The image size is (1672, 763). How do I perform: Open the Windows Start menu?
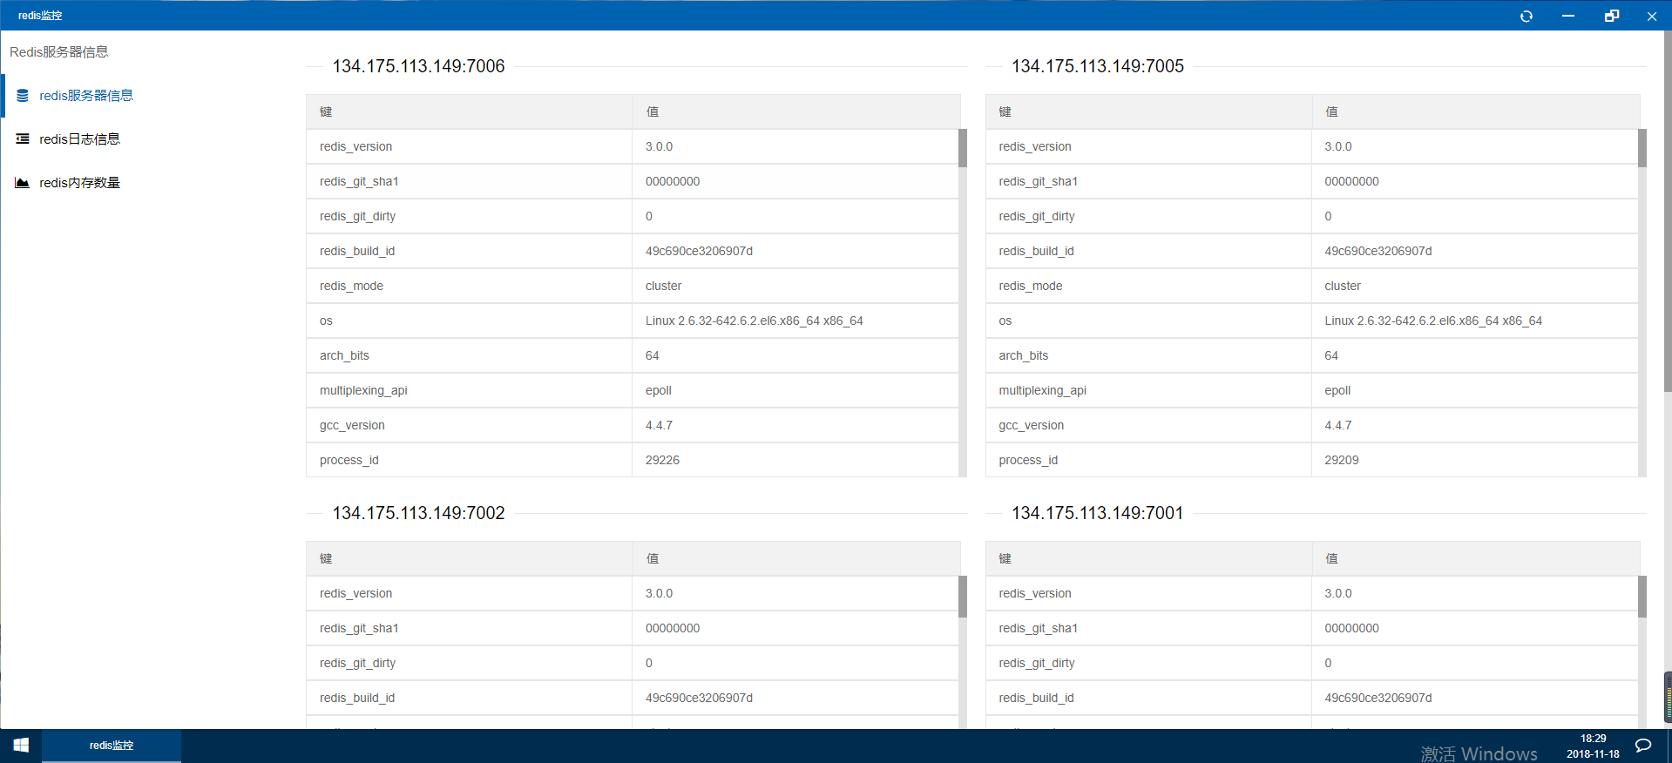[x=21, y=746]
